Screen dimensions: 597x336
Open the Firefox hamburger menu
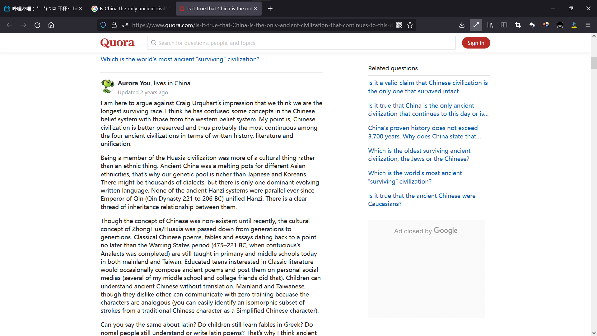click(588, 25)
